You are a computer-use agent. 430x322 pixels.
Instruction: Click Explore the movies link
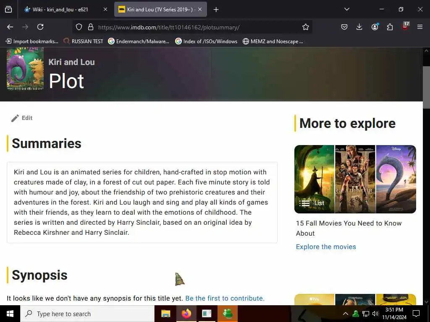point(326,247)
